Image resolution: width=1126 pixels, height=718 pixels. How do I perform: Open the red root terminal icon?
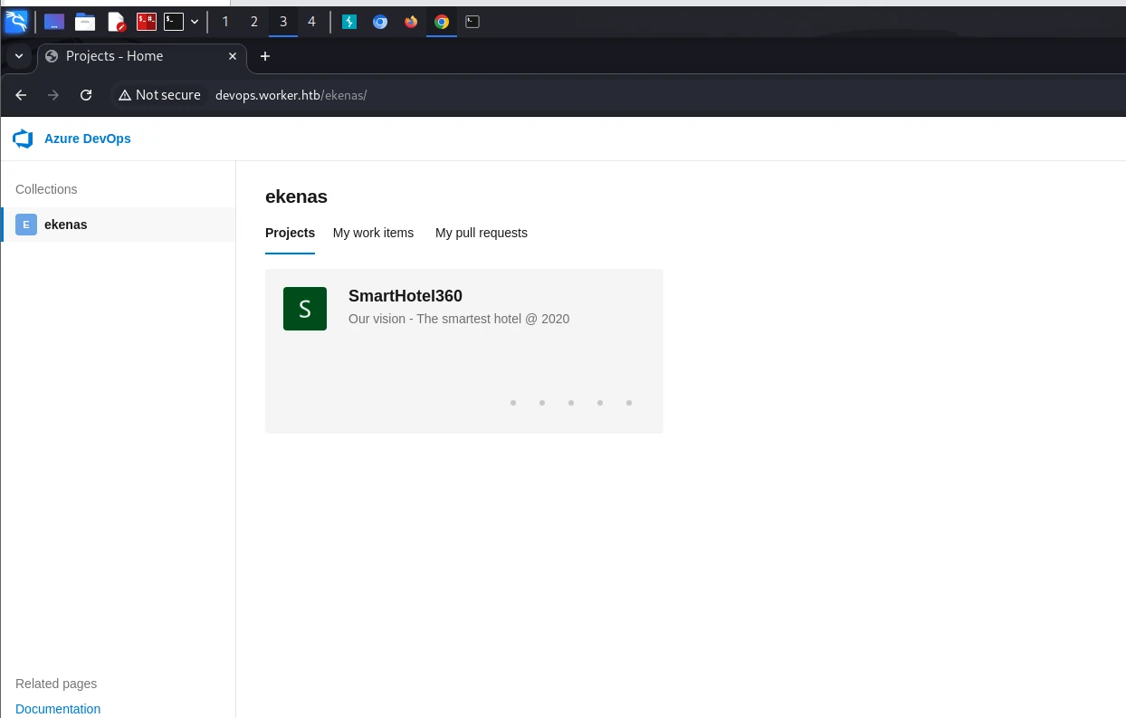pos(147,22)
